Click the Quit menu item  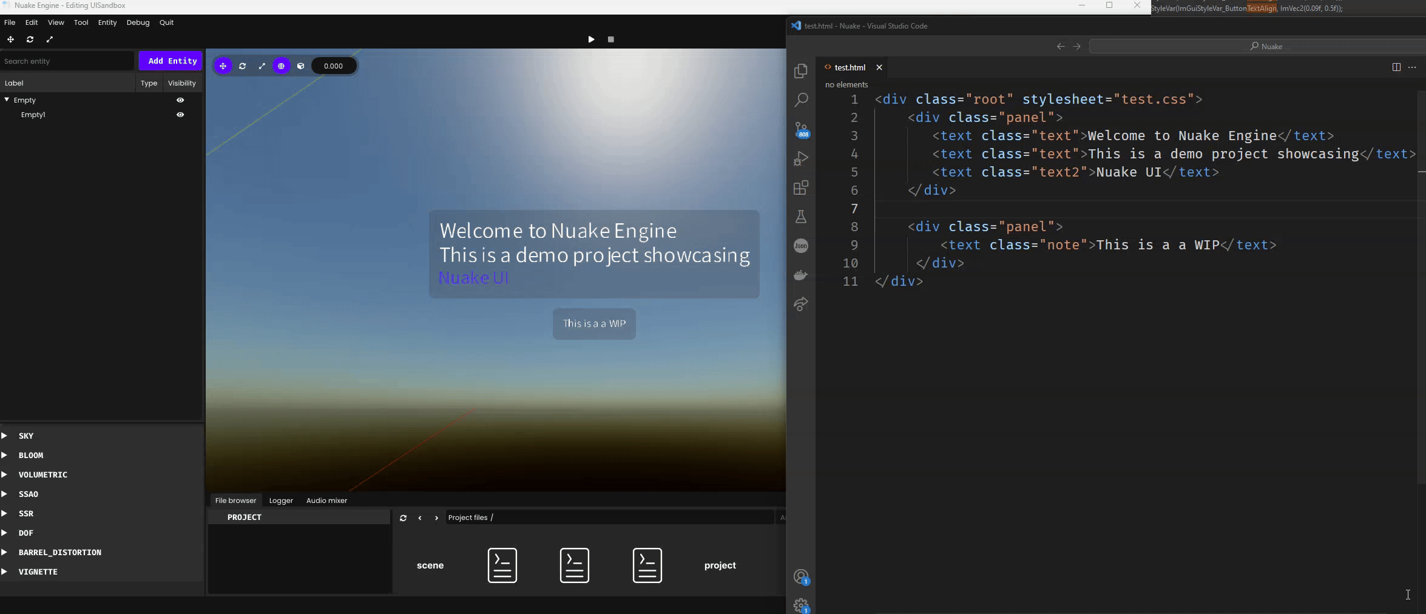pos(166,22)
